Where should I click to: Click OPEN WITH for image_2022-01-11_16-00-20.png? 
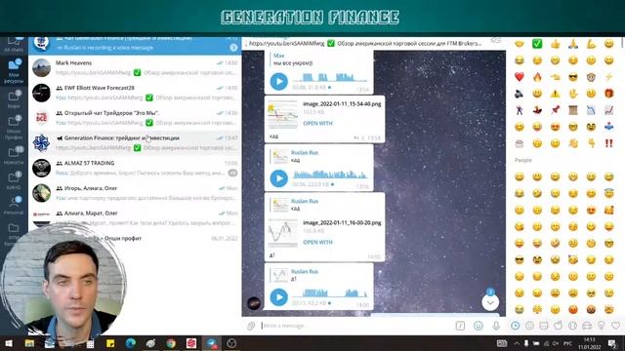pos(317,242)
